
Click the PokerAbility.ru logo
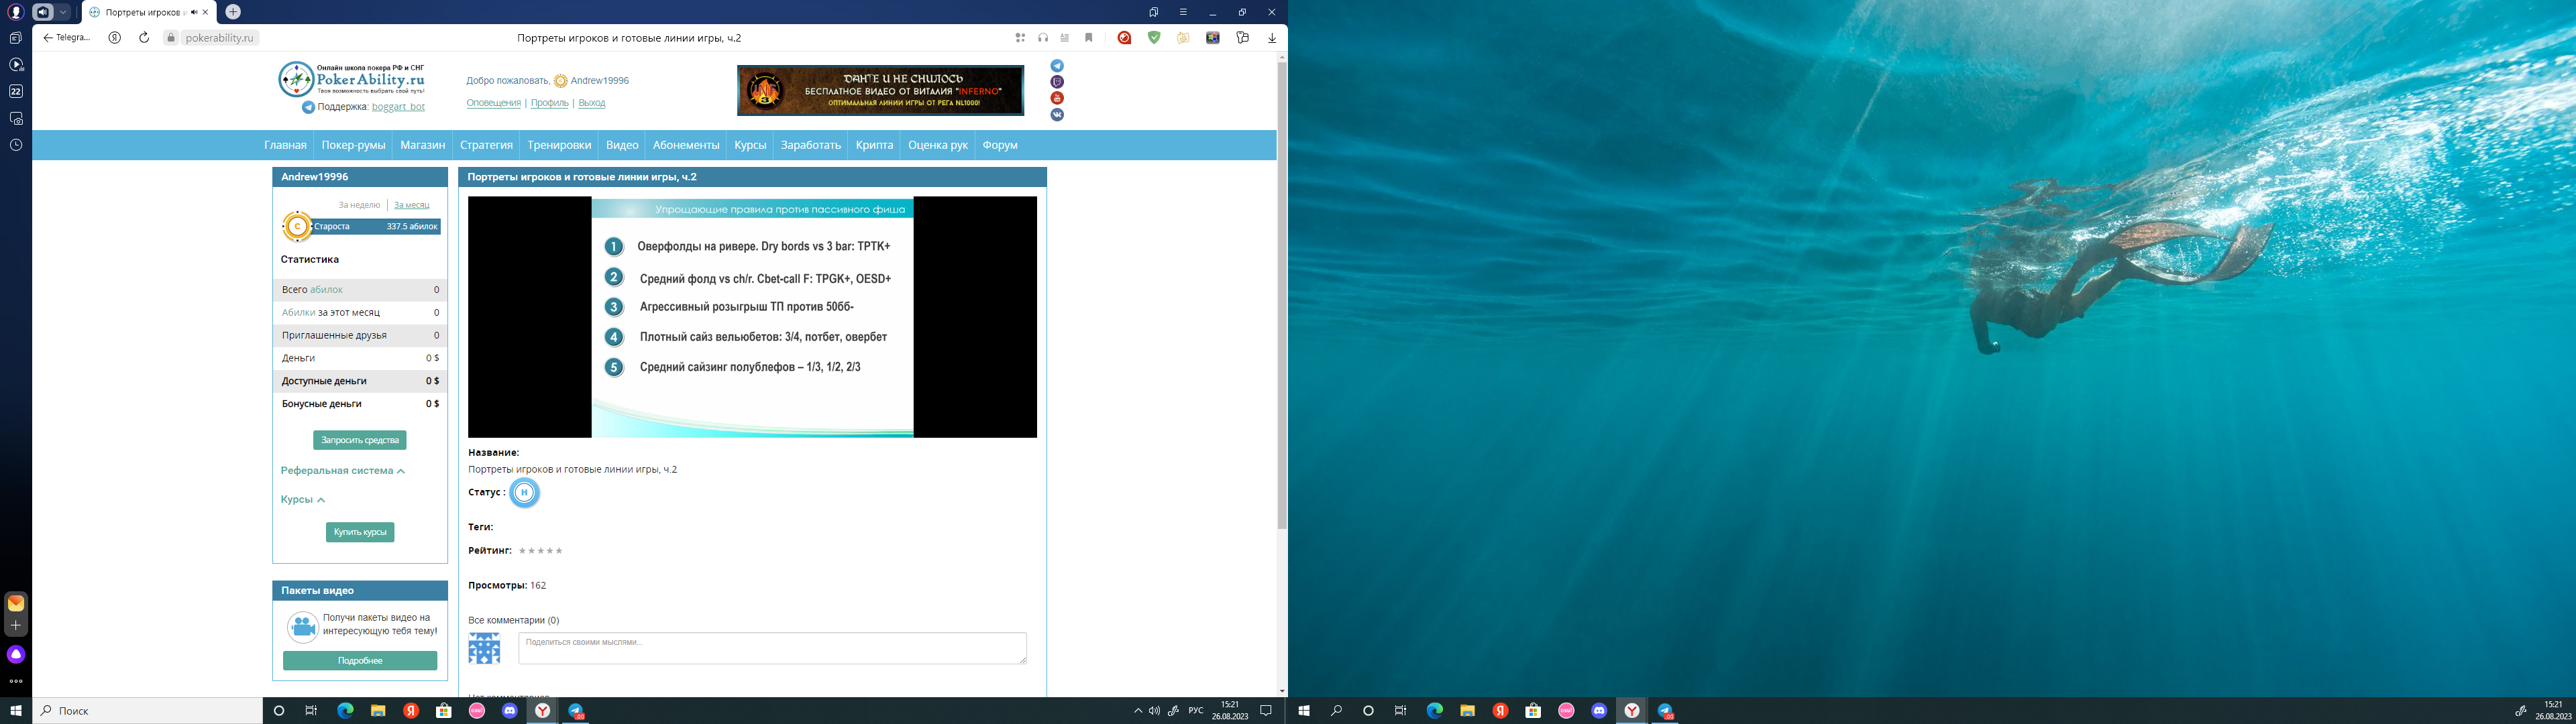(351, 79)
